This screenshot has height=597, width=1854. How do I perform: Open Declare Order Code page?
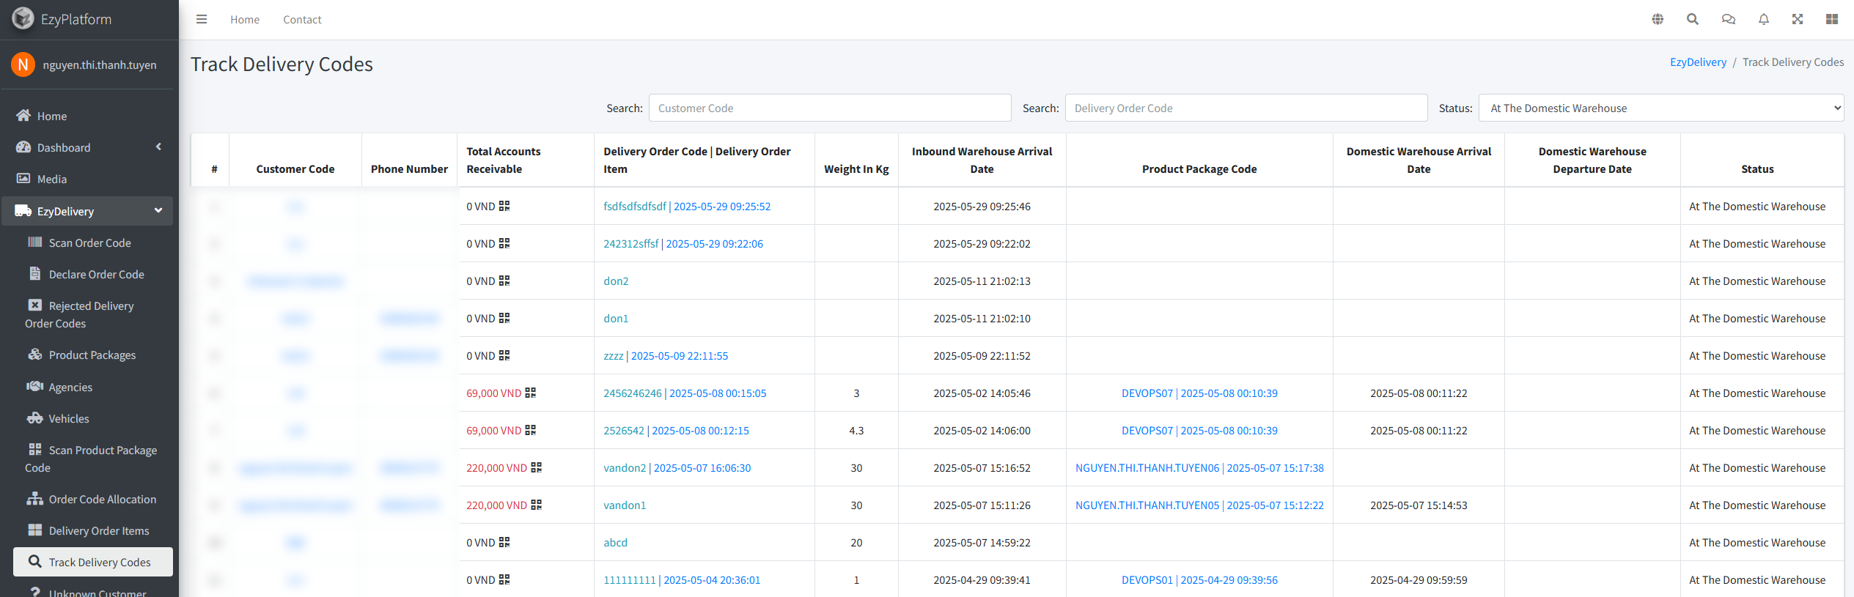[x=93, y=274]
